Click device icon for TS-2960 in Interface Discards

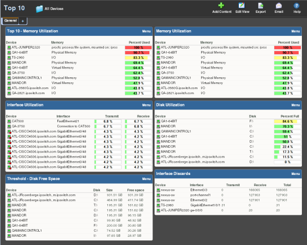click(158, 205)
